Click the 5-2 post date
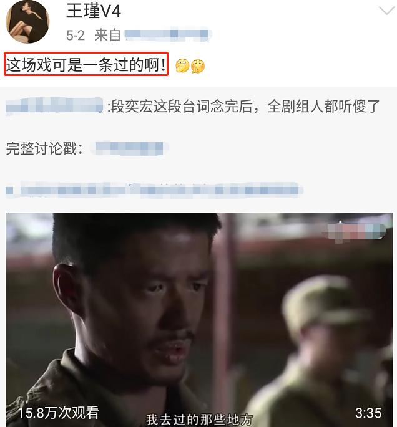This screenshot has height=427, width=397. [x=76, y=36]
